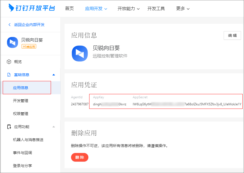The height and width of the screenshot is (173, 244).
Task: Click the 应用功能 lightning icon
Action: pyautogui.click(x=9, y=127)
